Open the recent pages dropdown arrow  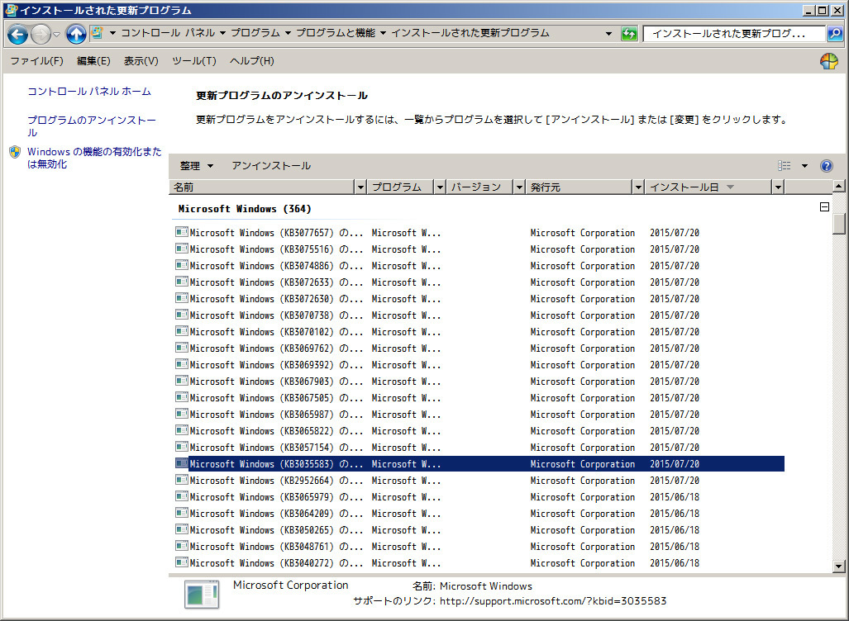(x=56, y=35)
